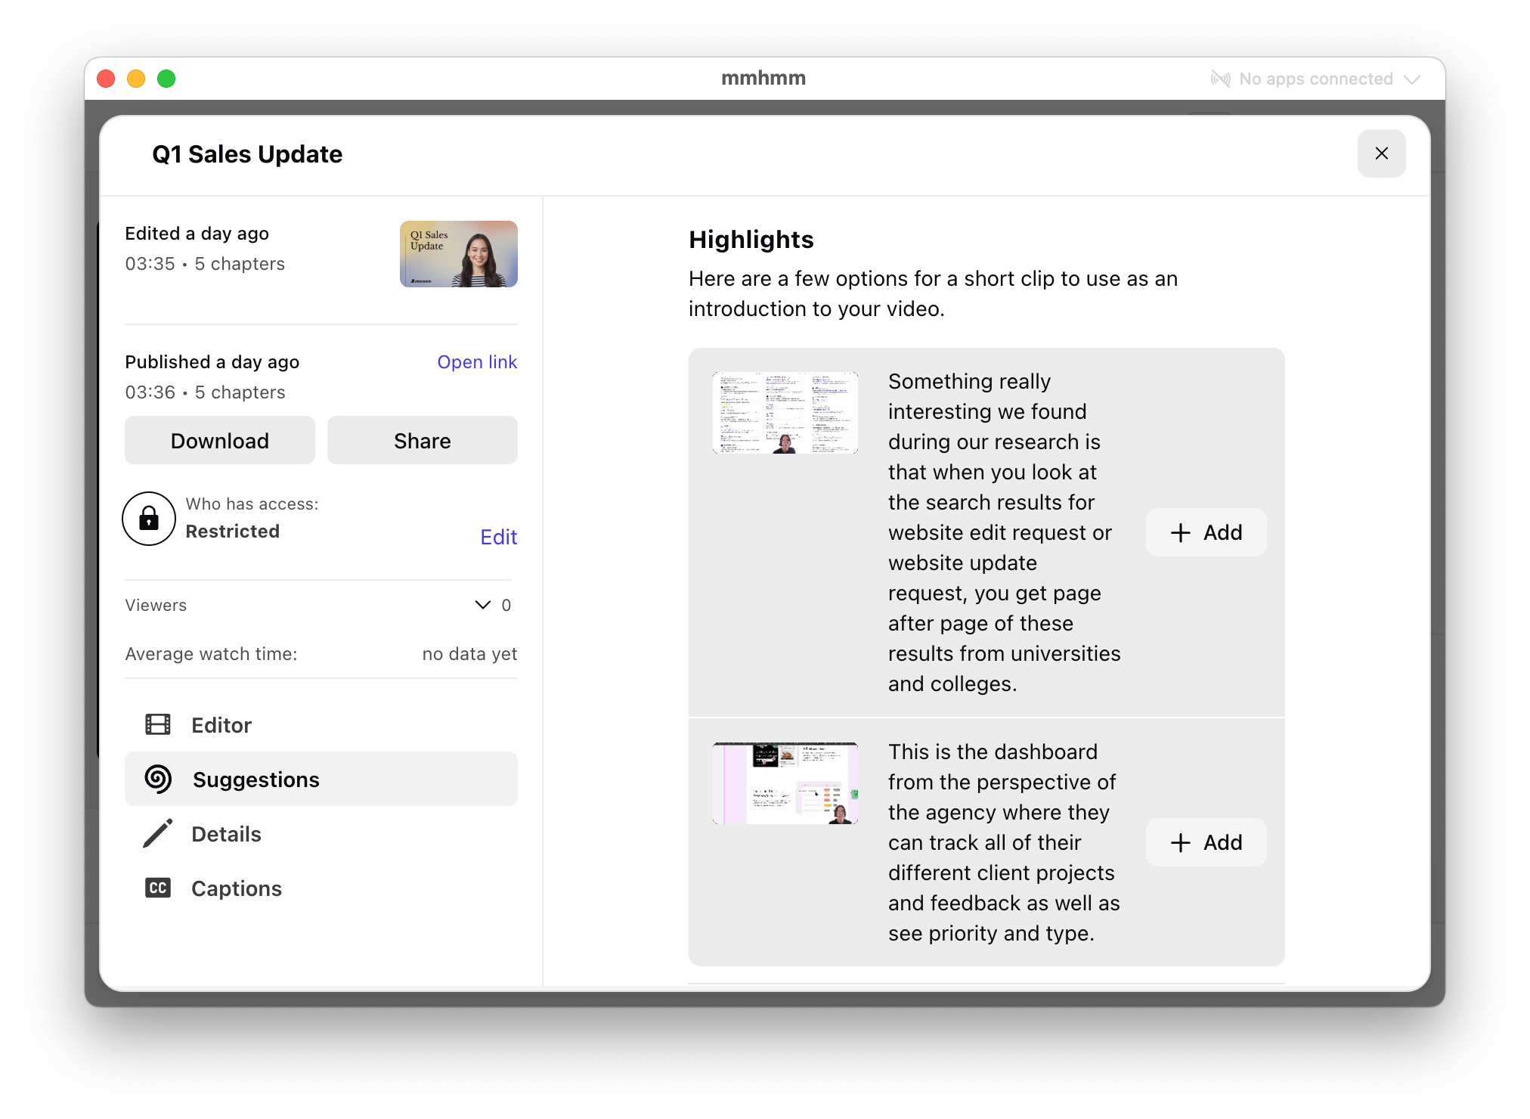Click the lock access icon

pos(149,519)
